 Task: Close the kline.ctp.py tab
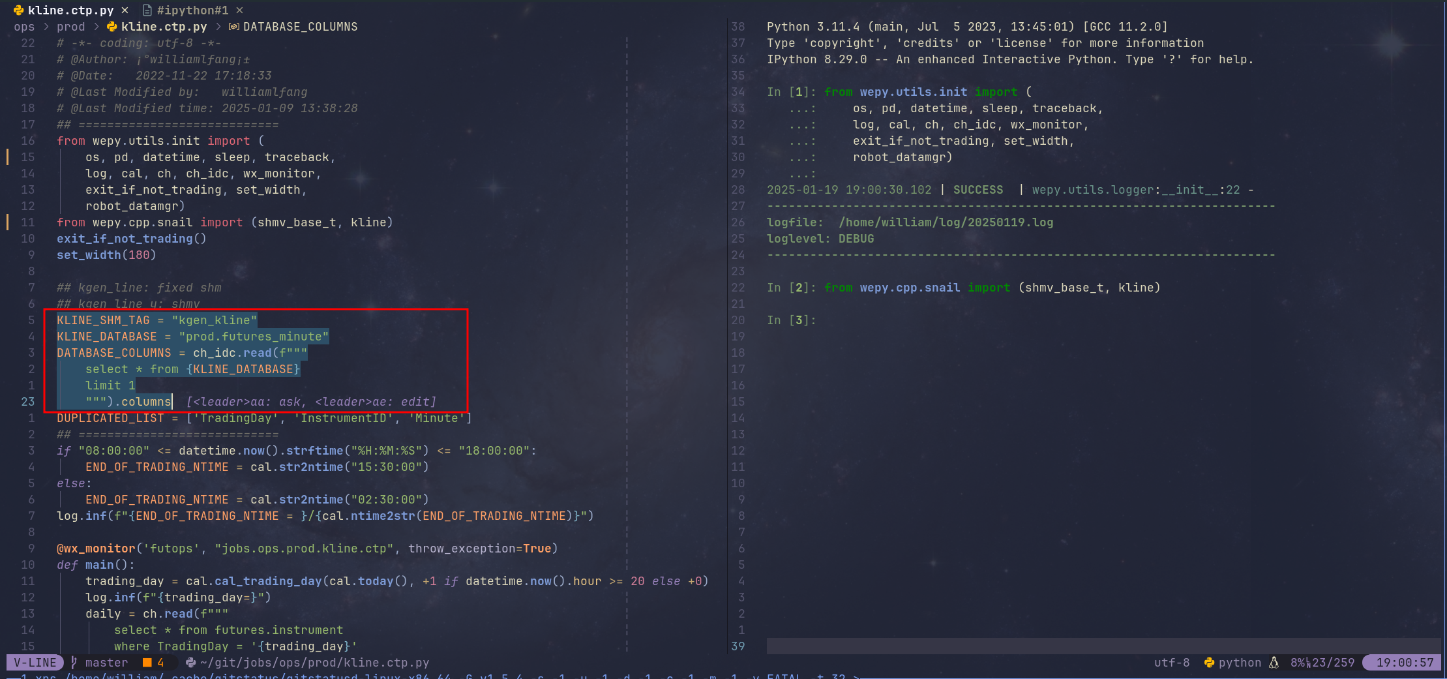(125, 10)
